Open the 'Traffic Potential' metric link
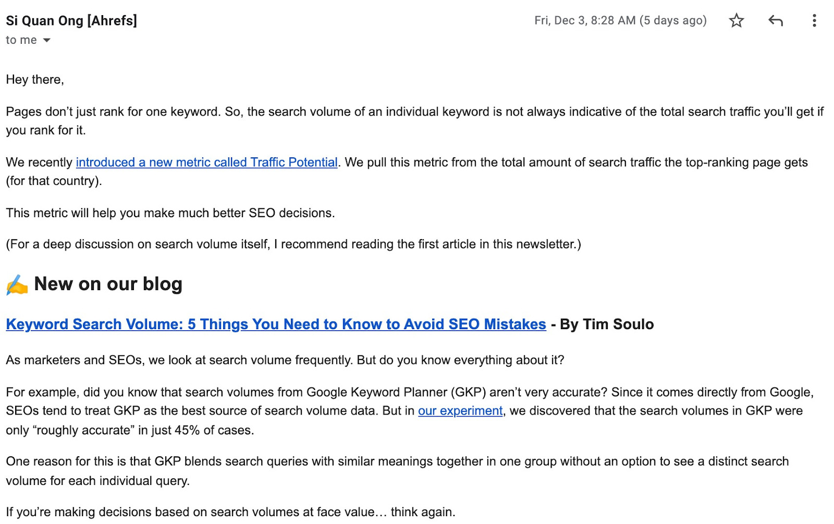 [x=206, y=162]
